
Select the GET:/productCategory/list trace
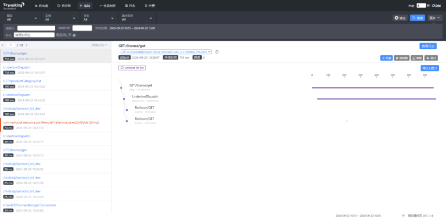click(x=56, y=84)
